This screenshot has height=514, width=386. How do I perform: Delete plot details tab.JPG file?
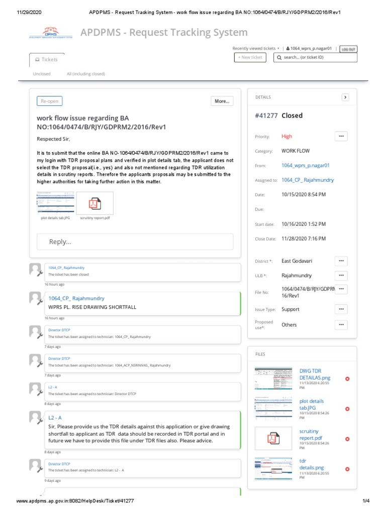pos(347,409)
